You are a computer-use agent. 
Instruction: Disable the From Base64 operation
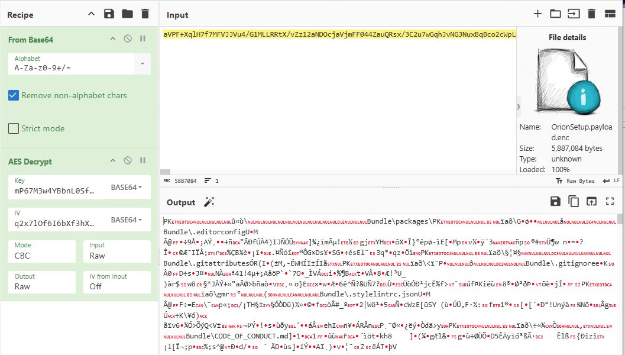pyautogui.click(x=128, y=38)
